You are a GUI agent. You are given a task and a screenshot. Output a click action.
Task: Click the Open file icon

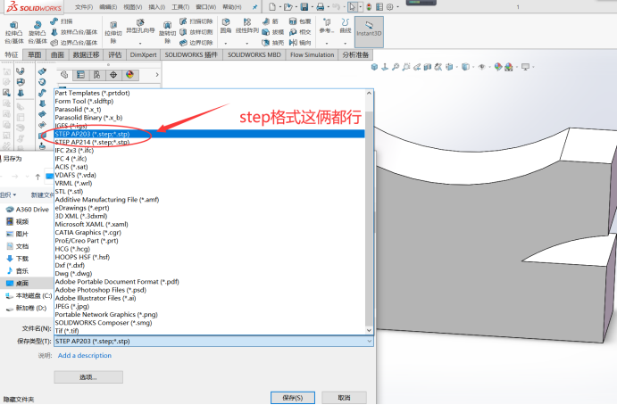coord(288,6)
